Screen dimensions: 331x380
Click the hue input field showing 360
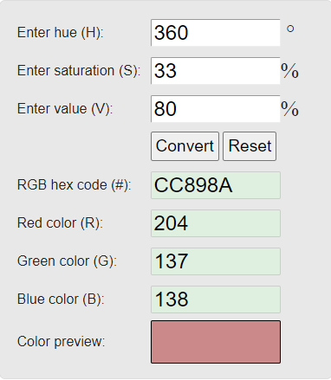216,33
